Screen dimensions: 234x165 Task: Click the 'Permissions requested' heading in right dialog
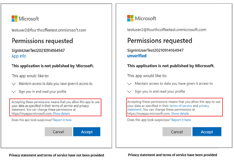(160, 41)
